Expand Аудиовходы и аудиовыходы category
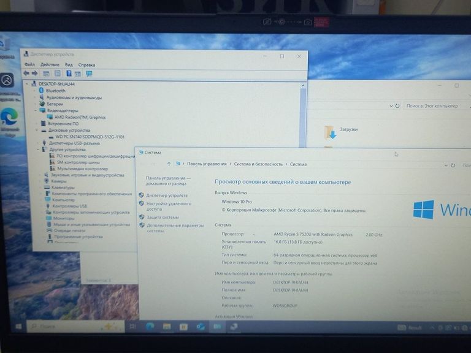The image size is (471, 353). point(34,97)
